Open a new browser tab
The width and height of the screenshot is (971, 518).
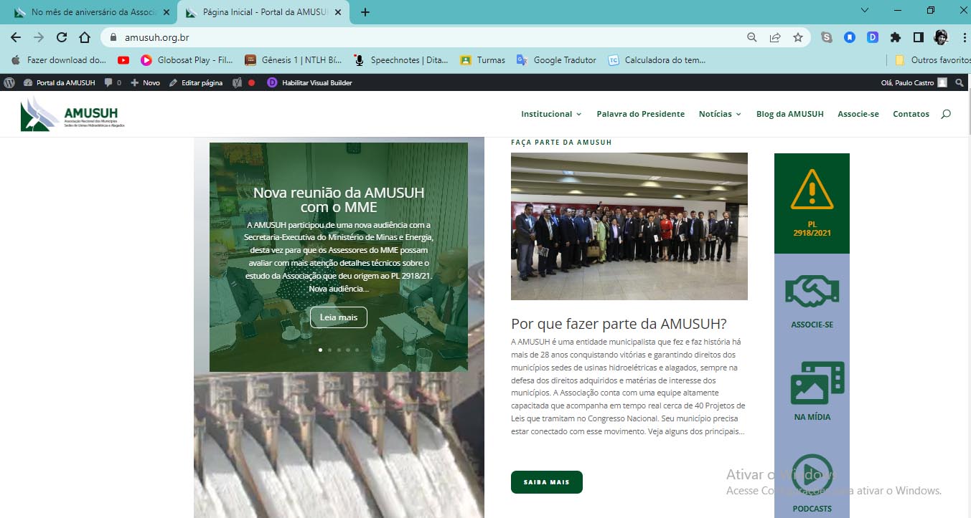point(365,12)
